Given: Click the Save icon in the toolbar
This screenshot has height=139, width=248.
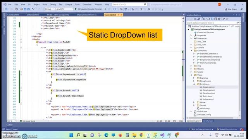Looking at the screenshot, I should (x=25, y=9).
